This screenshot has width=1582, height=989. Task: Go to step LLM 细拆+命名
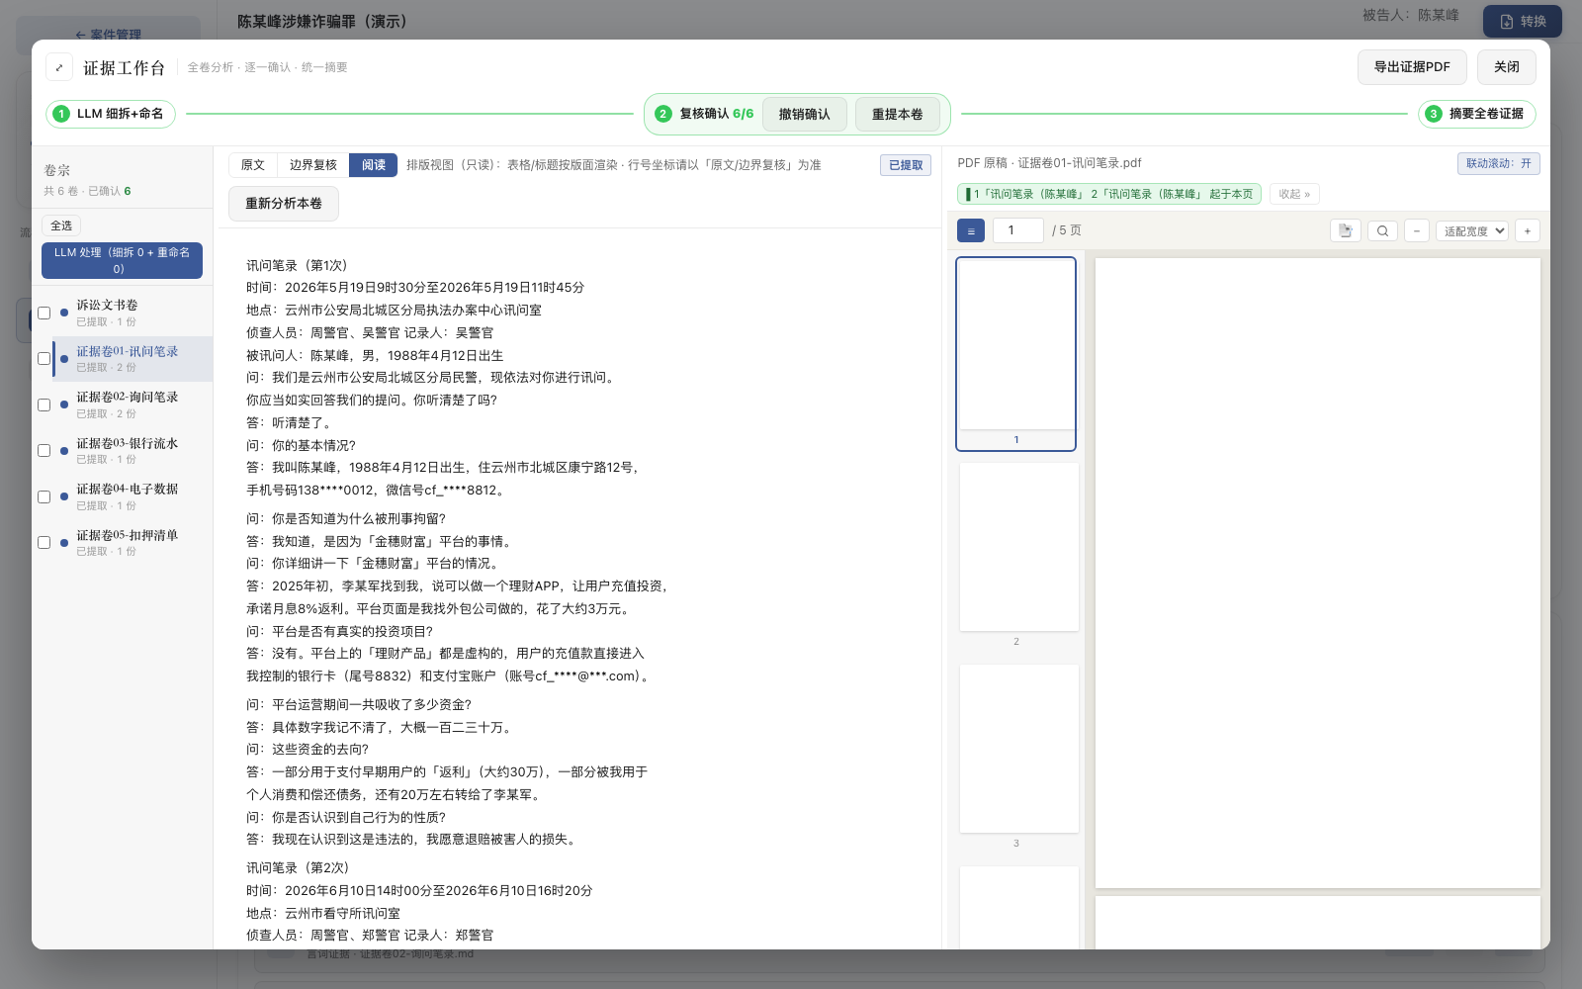point(111,114)
